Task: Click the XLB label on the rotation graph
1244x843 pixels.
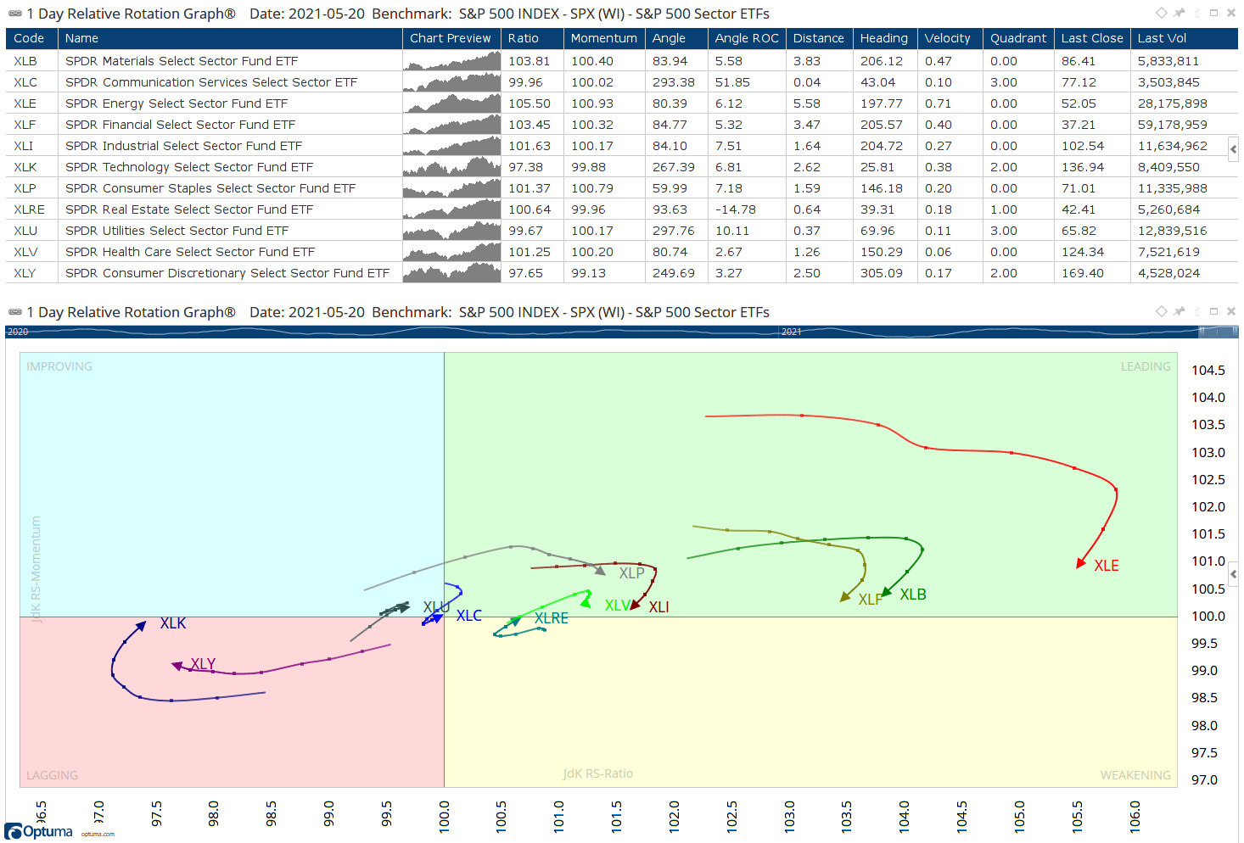Action: [x=913, y=595]
